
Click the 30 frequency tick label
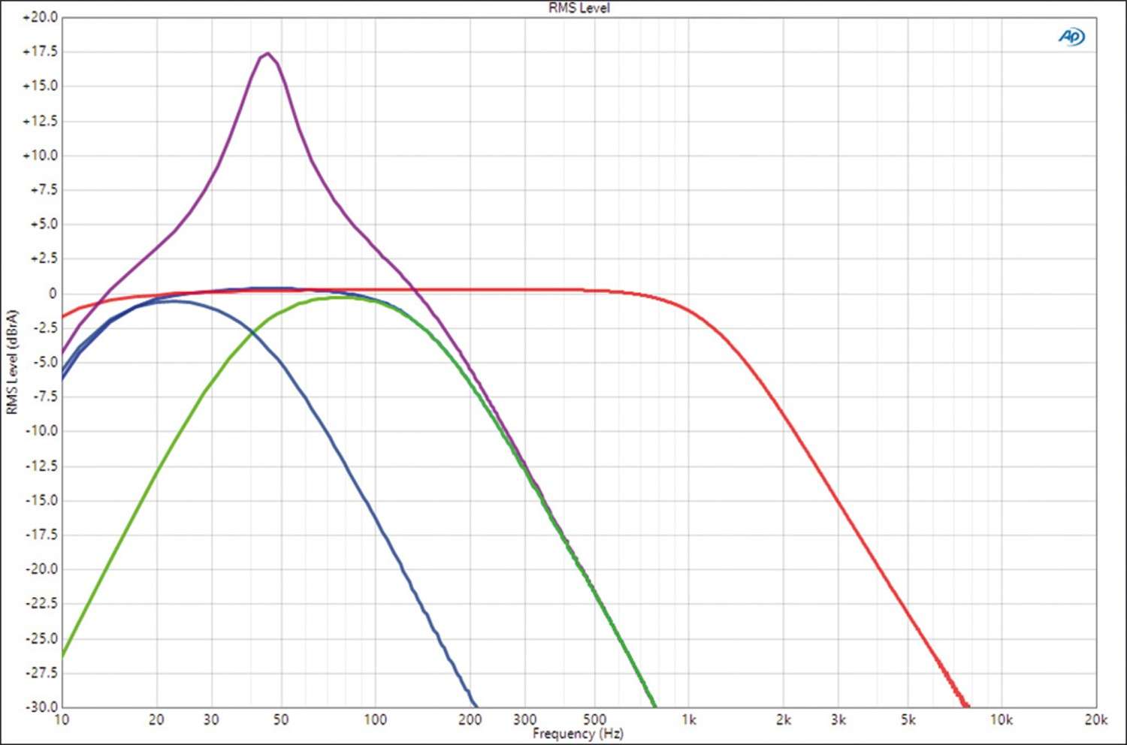[x=211, y=719]
